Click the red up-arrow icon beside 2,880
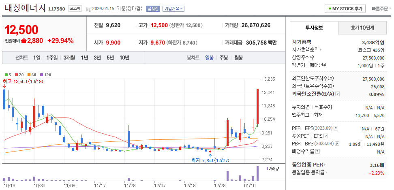The height and width of the screenshot is (190, 394). (x=24, y=41)
